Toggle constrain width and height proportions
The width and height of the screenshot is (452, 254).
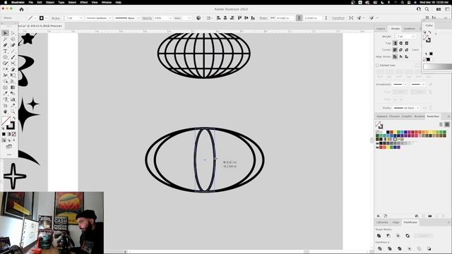point(299,18)
